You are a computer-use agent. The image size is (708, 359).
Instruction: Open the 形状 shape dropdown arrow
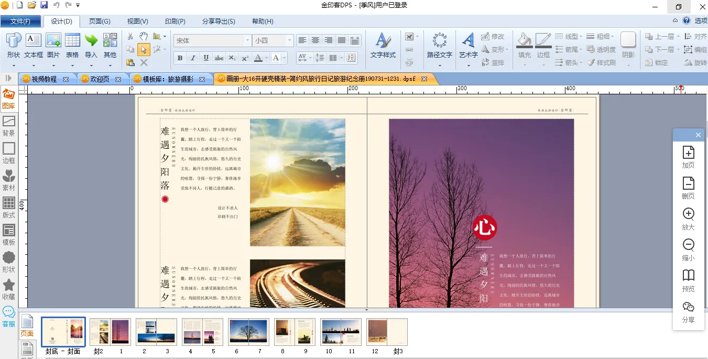click(x=14, y=65)
